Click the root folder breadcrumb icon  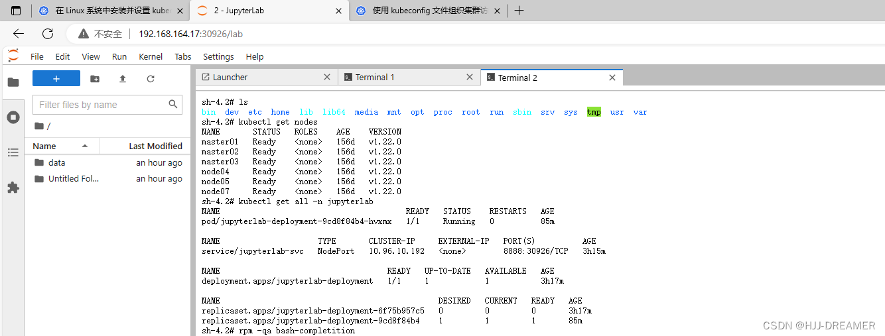(x=39, y=126)
